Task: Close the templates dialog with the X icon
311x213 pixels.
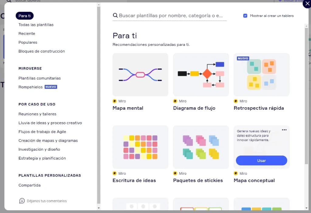Action: pyautogui.click(x=307, y=4)
